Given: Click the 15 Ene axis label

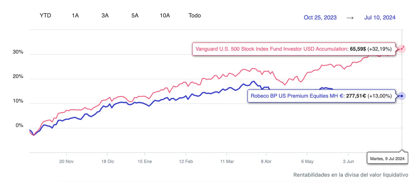Looking at the screenshot, I should click(x=144, y=161).
